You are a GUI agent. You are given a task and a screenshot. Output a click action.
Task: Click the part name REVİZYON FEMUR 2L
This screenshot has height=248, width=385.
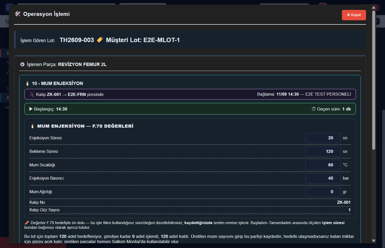coord(82,64)
